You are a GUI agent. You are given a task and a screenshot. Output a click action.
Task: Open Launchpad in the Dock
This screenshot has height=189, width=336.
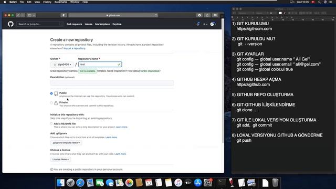pyautogui.click(x=70, y=183)
